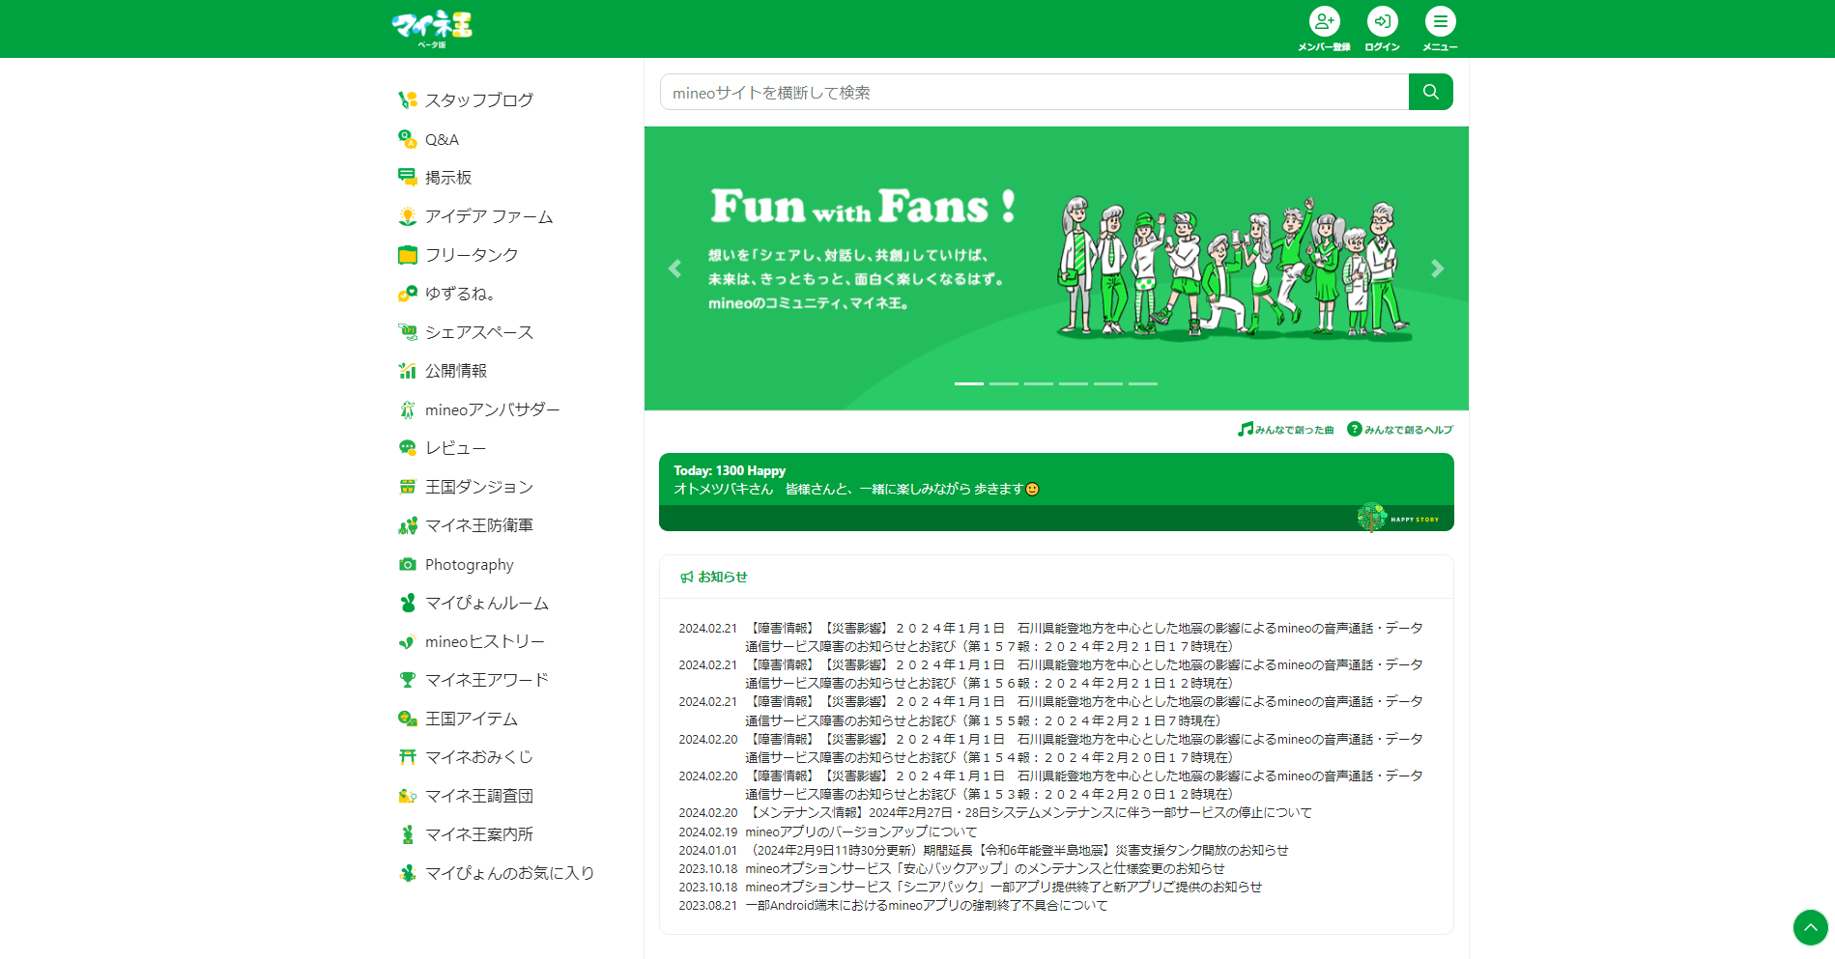Open マイネ王アワード menu item
The image size is (1835, 959).
point(487,680)
